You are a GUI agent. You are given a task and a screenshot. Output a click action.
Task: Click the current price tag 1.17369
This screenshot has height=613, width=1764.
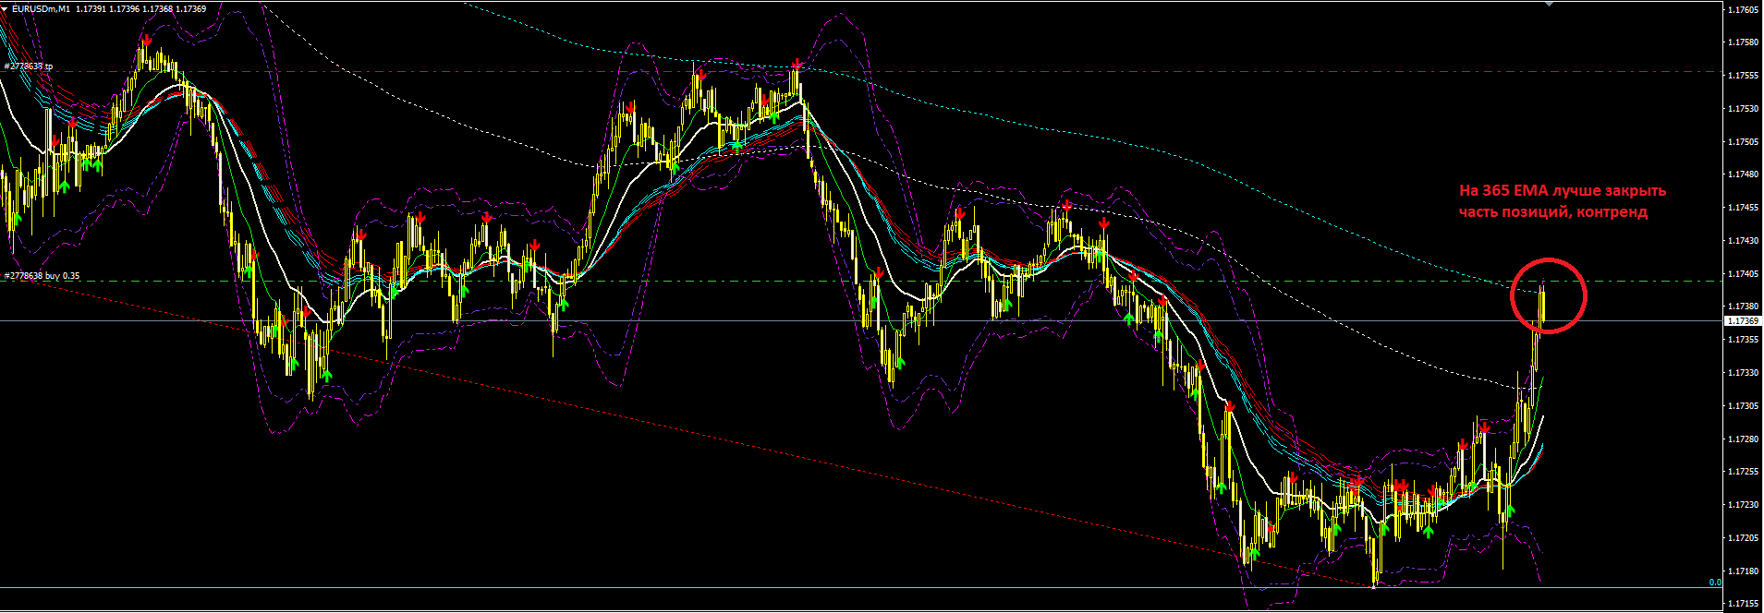click(x=1743, y=321)
